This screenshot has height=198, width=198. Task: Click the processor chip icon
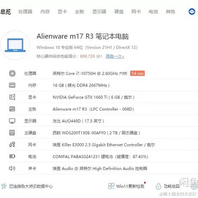(x=12, y=74)
